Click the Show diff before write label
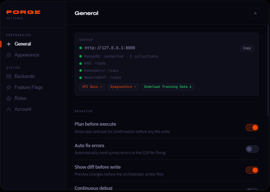 coord(98,167)
